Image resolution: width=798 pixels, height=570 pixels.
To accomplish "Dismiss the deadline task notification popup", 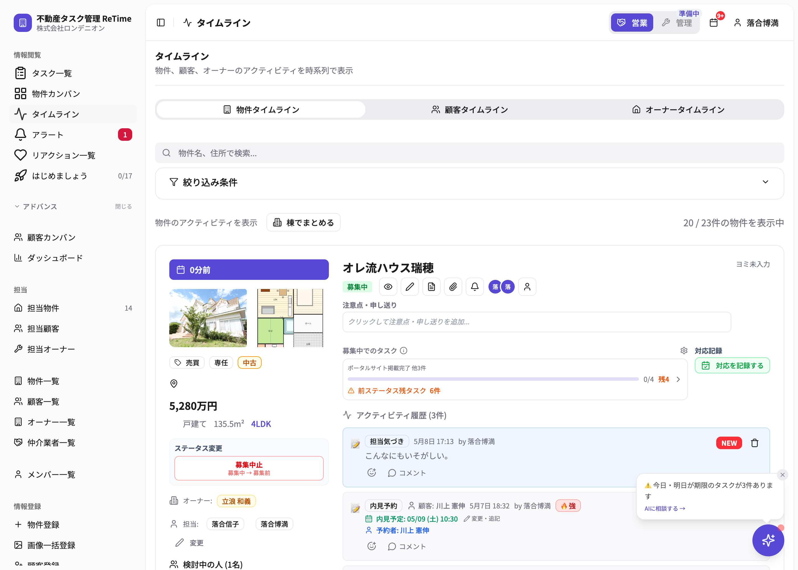I will [783, 475].
